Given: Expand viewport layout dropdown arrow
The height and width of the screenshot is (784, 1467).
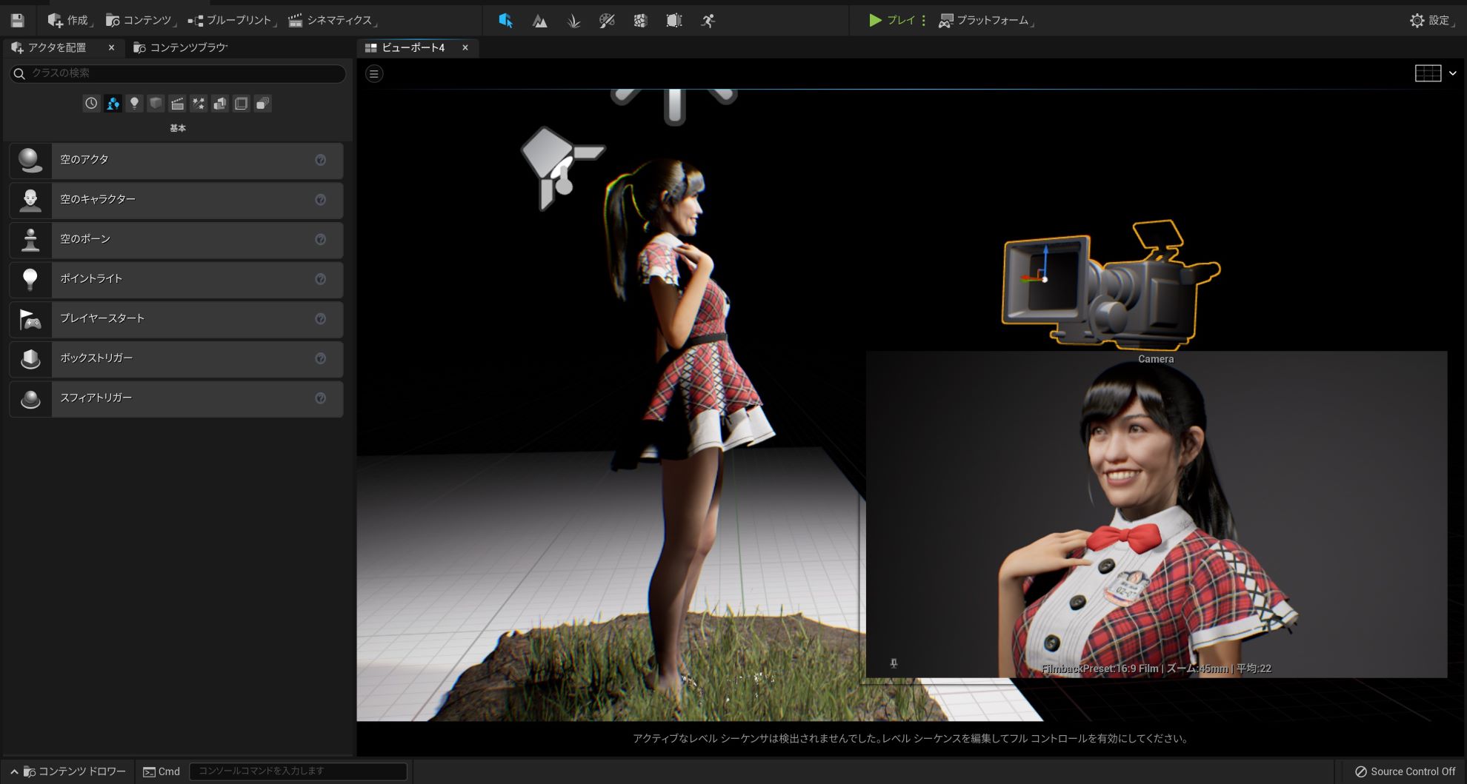Looking at the screenshot, I should [x=1452, y=73].
